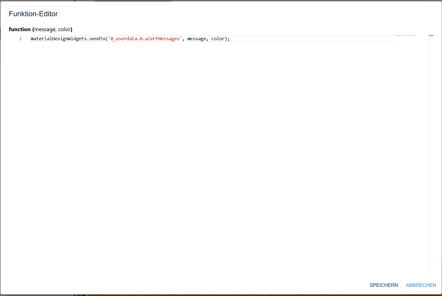The height and width of the screenshot is (296, 442).
Task: Click the function (message, color) signature
Action: pyautogui.click(x=41, y=29)
